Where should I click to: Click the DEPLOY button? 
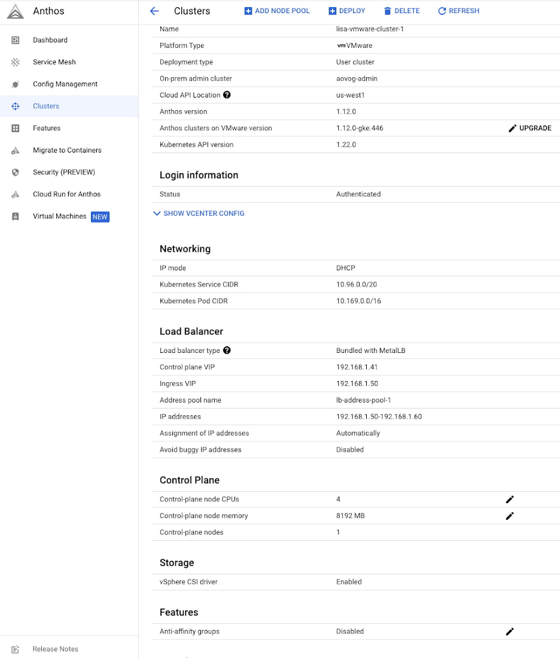click(x=347, y=11)
